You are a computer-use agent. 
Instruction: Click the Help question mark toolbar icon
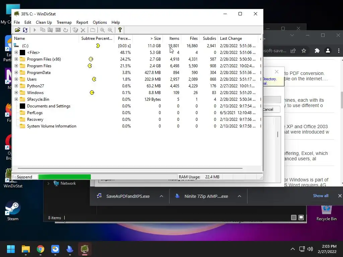point(120,30)
